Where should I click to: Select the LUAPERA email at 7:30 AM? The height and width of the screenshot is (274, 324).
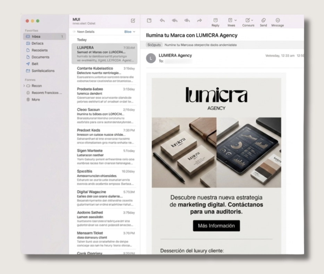104,54
